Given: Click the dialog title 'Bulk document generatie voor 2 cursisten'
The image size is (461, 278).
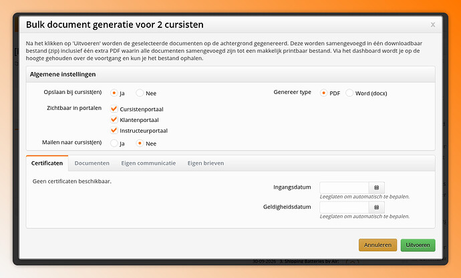Looking at the screenshot, I should point(115,25).
